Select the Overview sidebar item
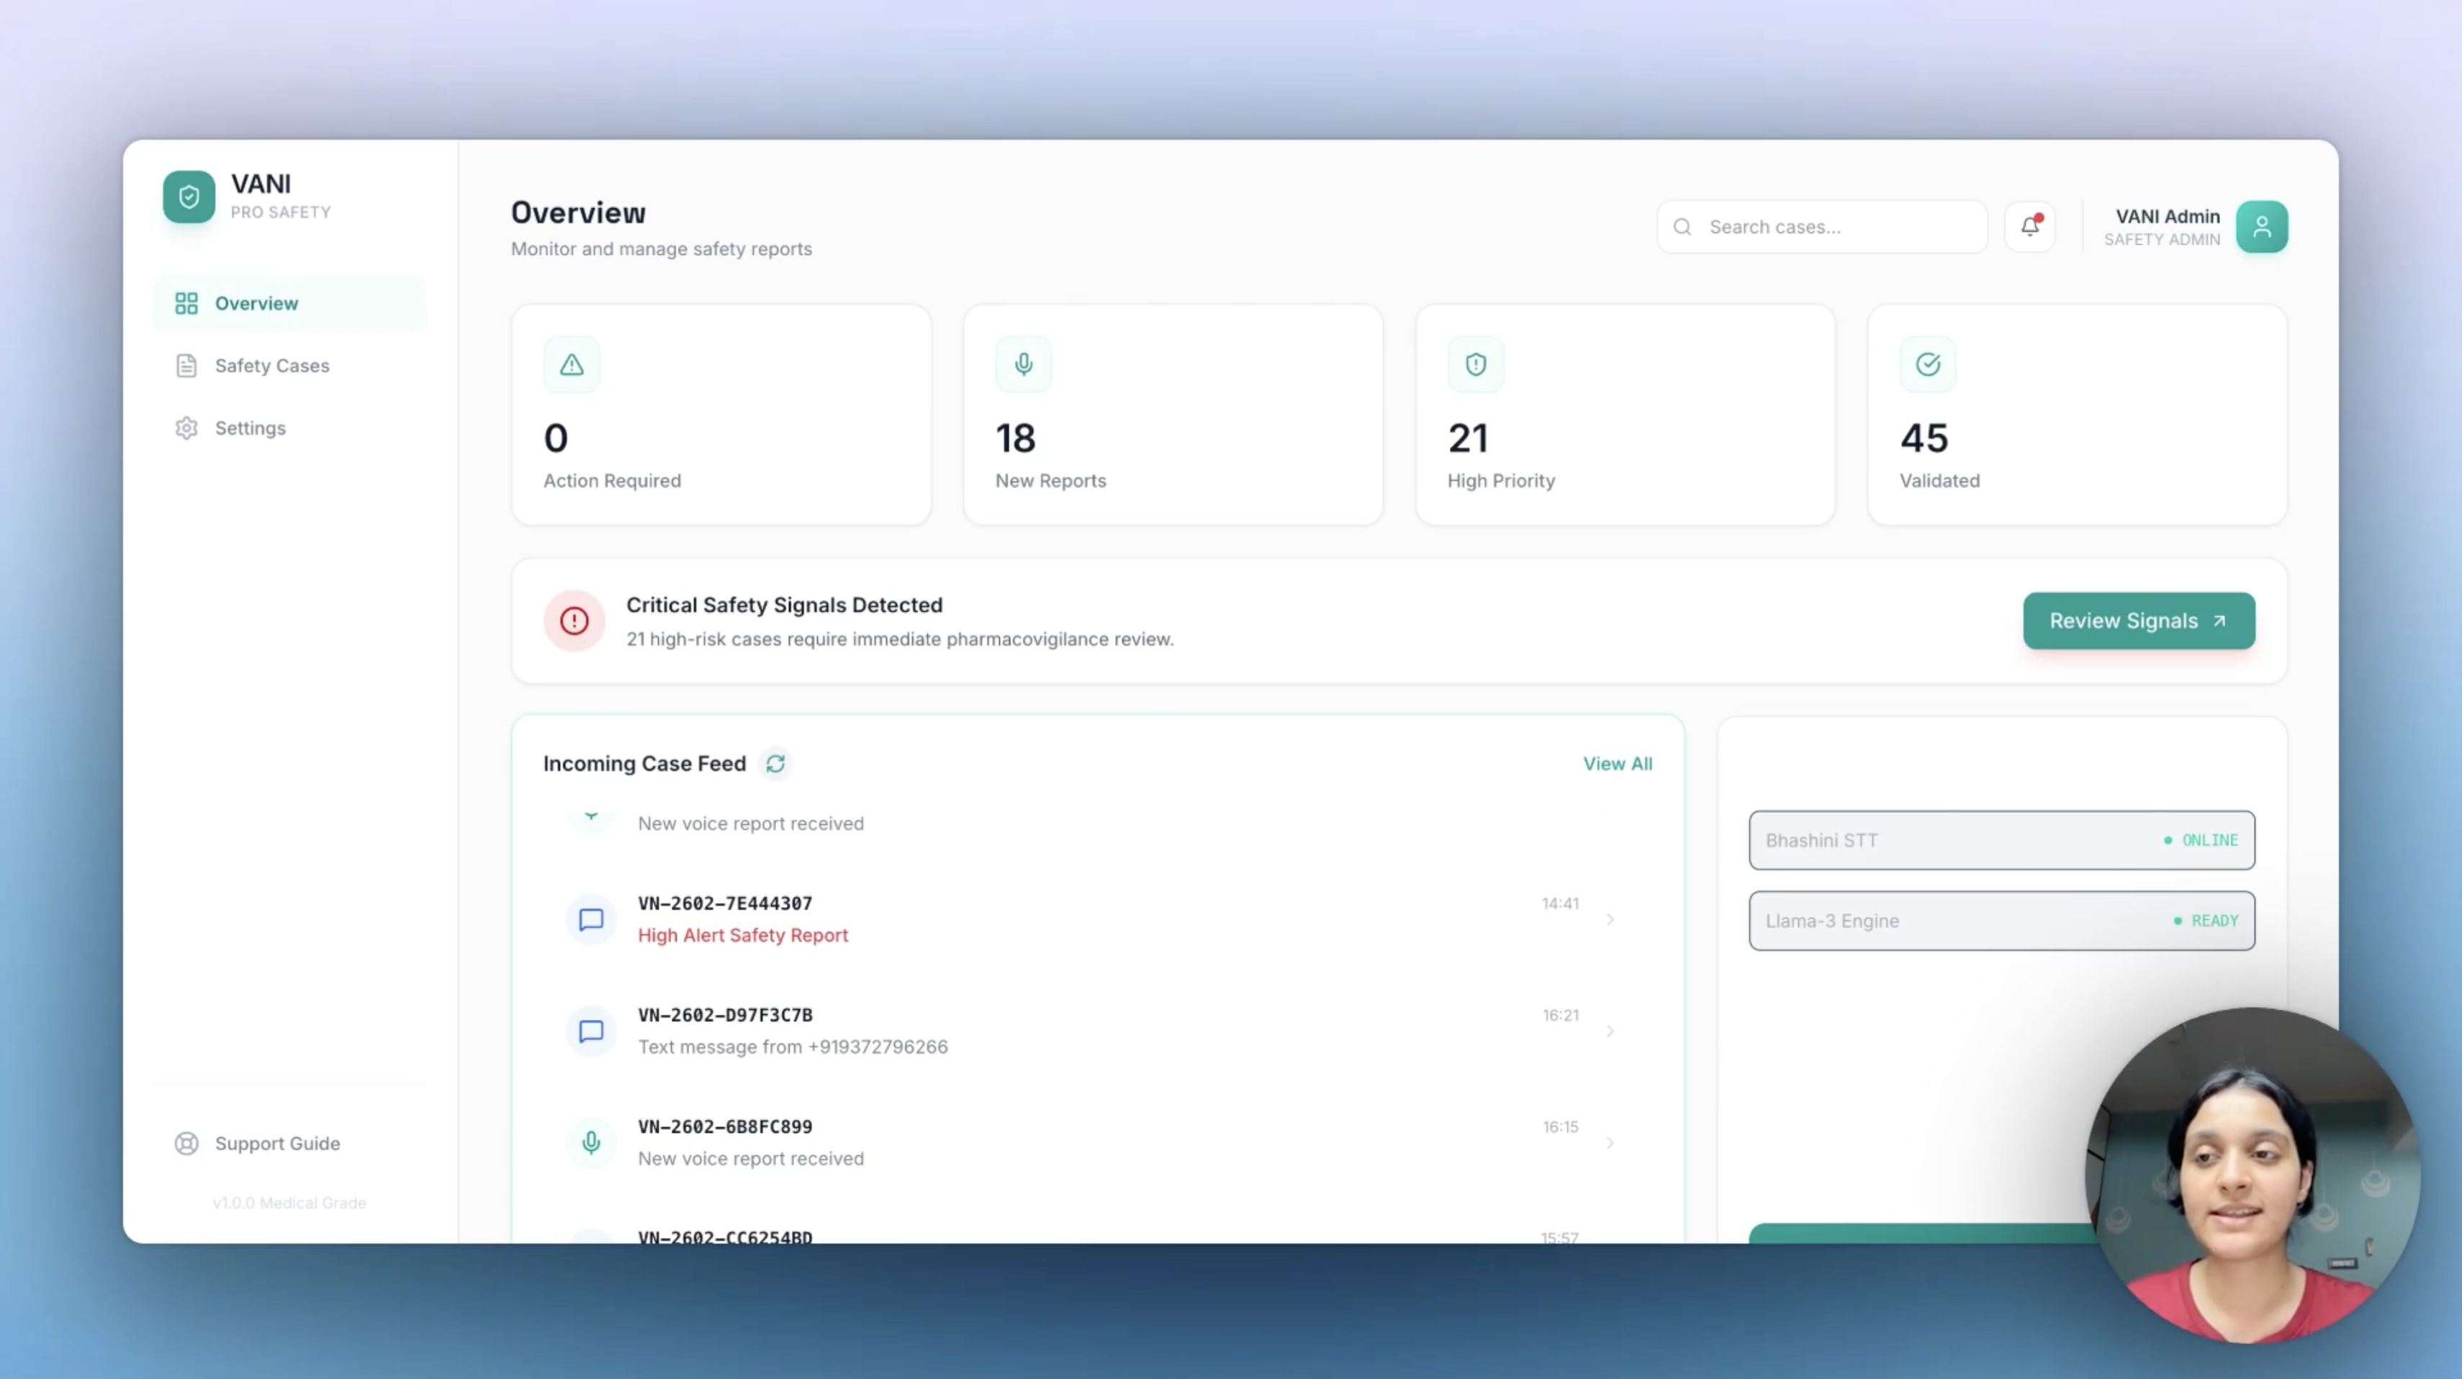 coord(256,304)
